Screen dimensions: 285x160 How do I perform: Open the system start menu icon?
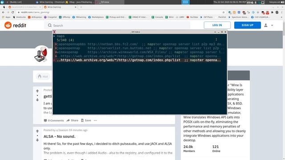tap(2, 2)
